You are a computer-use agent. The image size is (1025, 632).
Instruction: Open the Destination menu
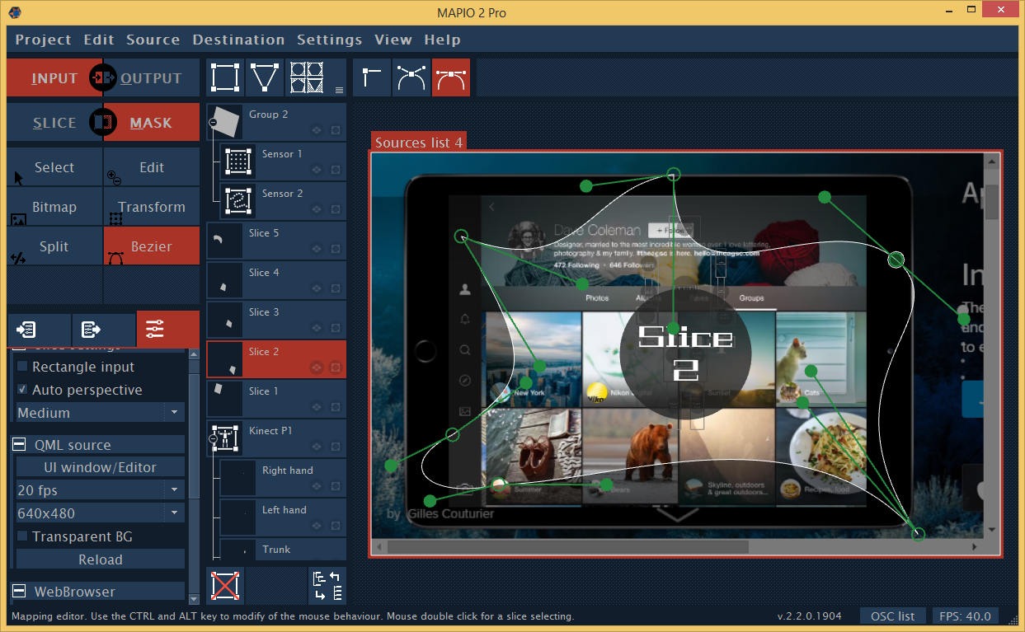(x=238, y=40)
